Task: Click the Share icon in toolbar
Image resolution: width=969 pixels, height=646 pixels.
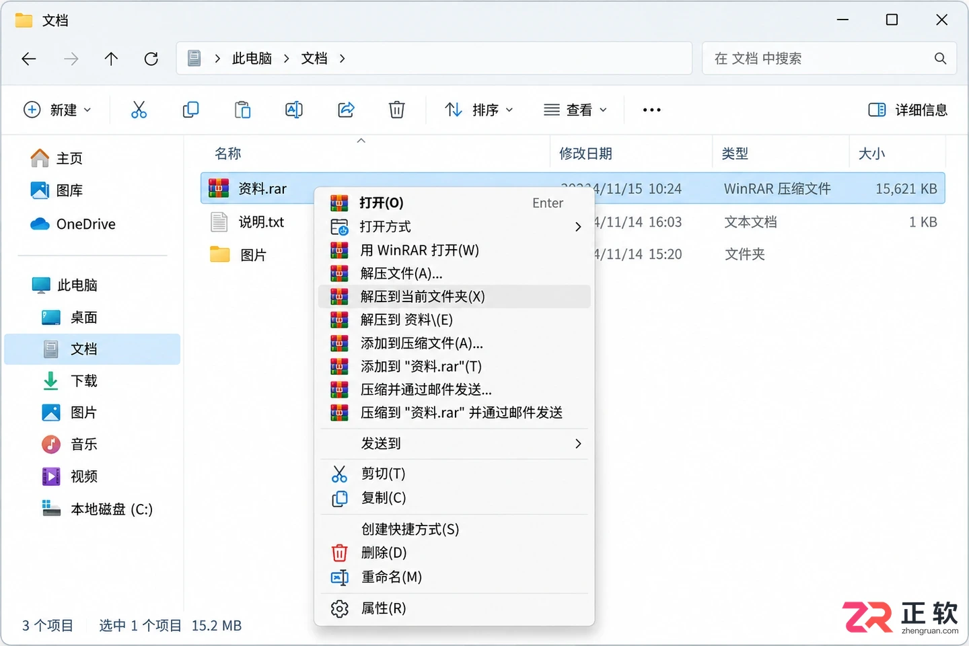Action: 346,110
